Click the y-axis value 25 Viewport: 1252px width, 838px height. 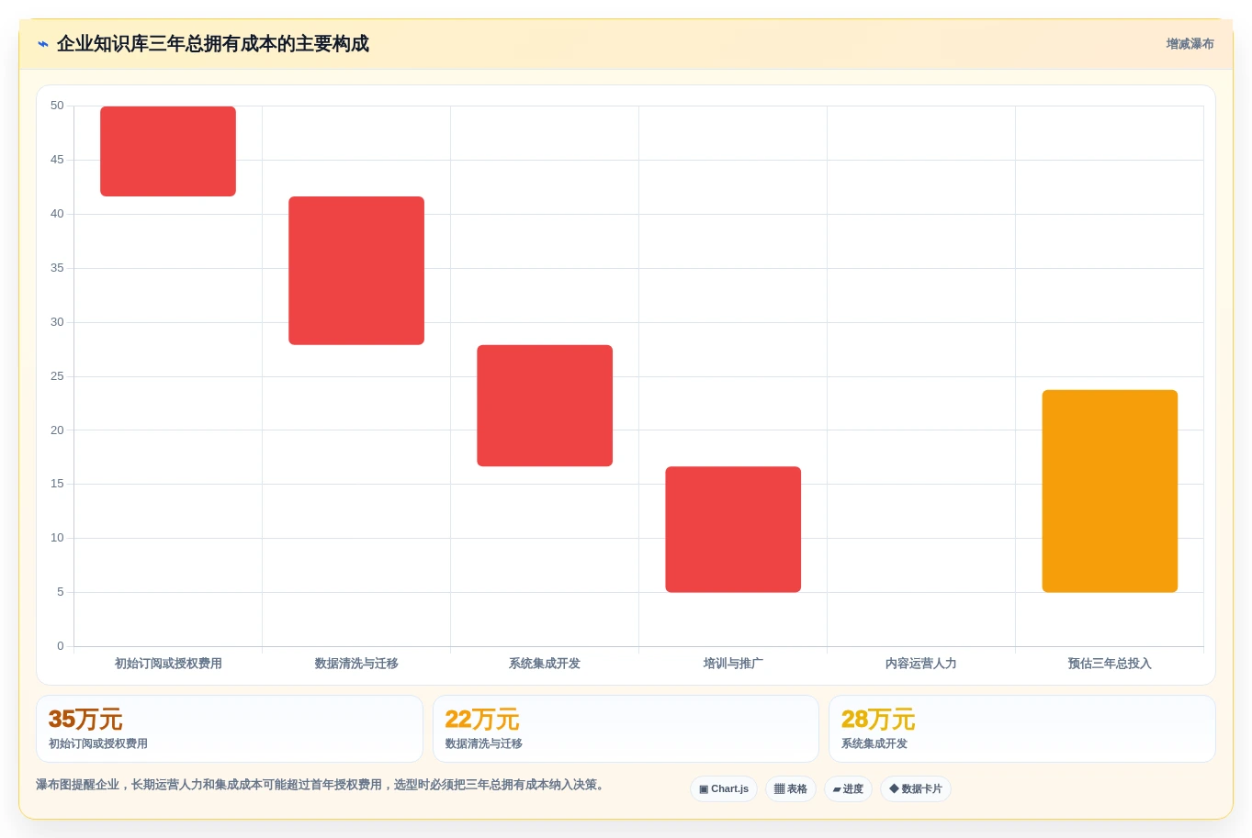(x=57, y=376)
